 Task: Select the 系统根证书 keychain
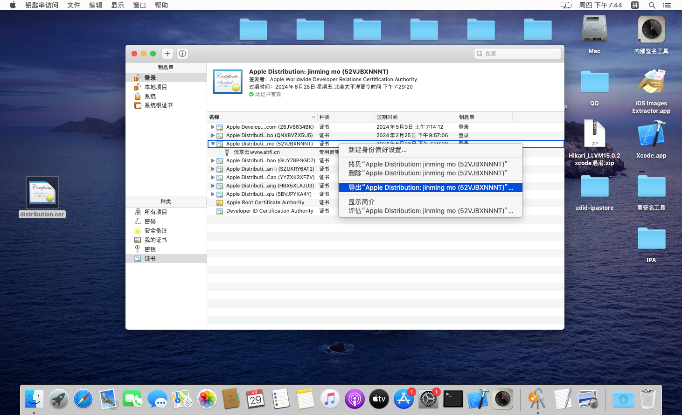[x=166, y=105]
